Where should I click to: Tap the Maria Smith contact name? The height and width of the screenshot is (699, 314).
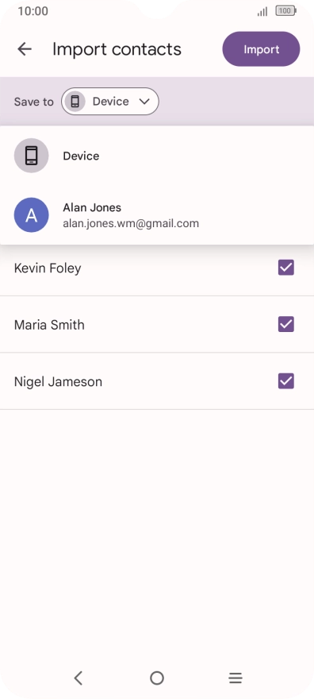pyautogui.click(x=49, y=325)
